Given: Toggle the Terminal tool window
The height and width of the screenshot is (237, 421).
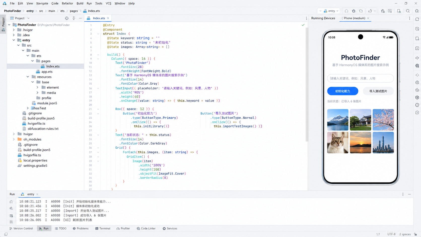Looking at the screenshot, I should click(103, 228).
